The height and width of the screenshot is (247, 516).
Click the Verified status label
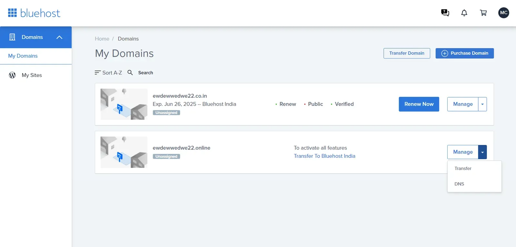pos(344,104)
